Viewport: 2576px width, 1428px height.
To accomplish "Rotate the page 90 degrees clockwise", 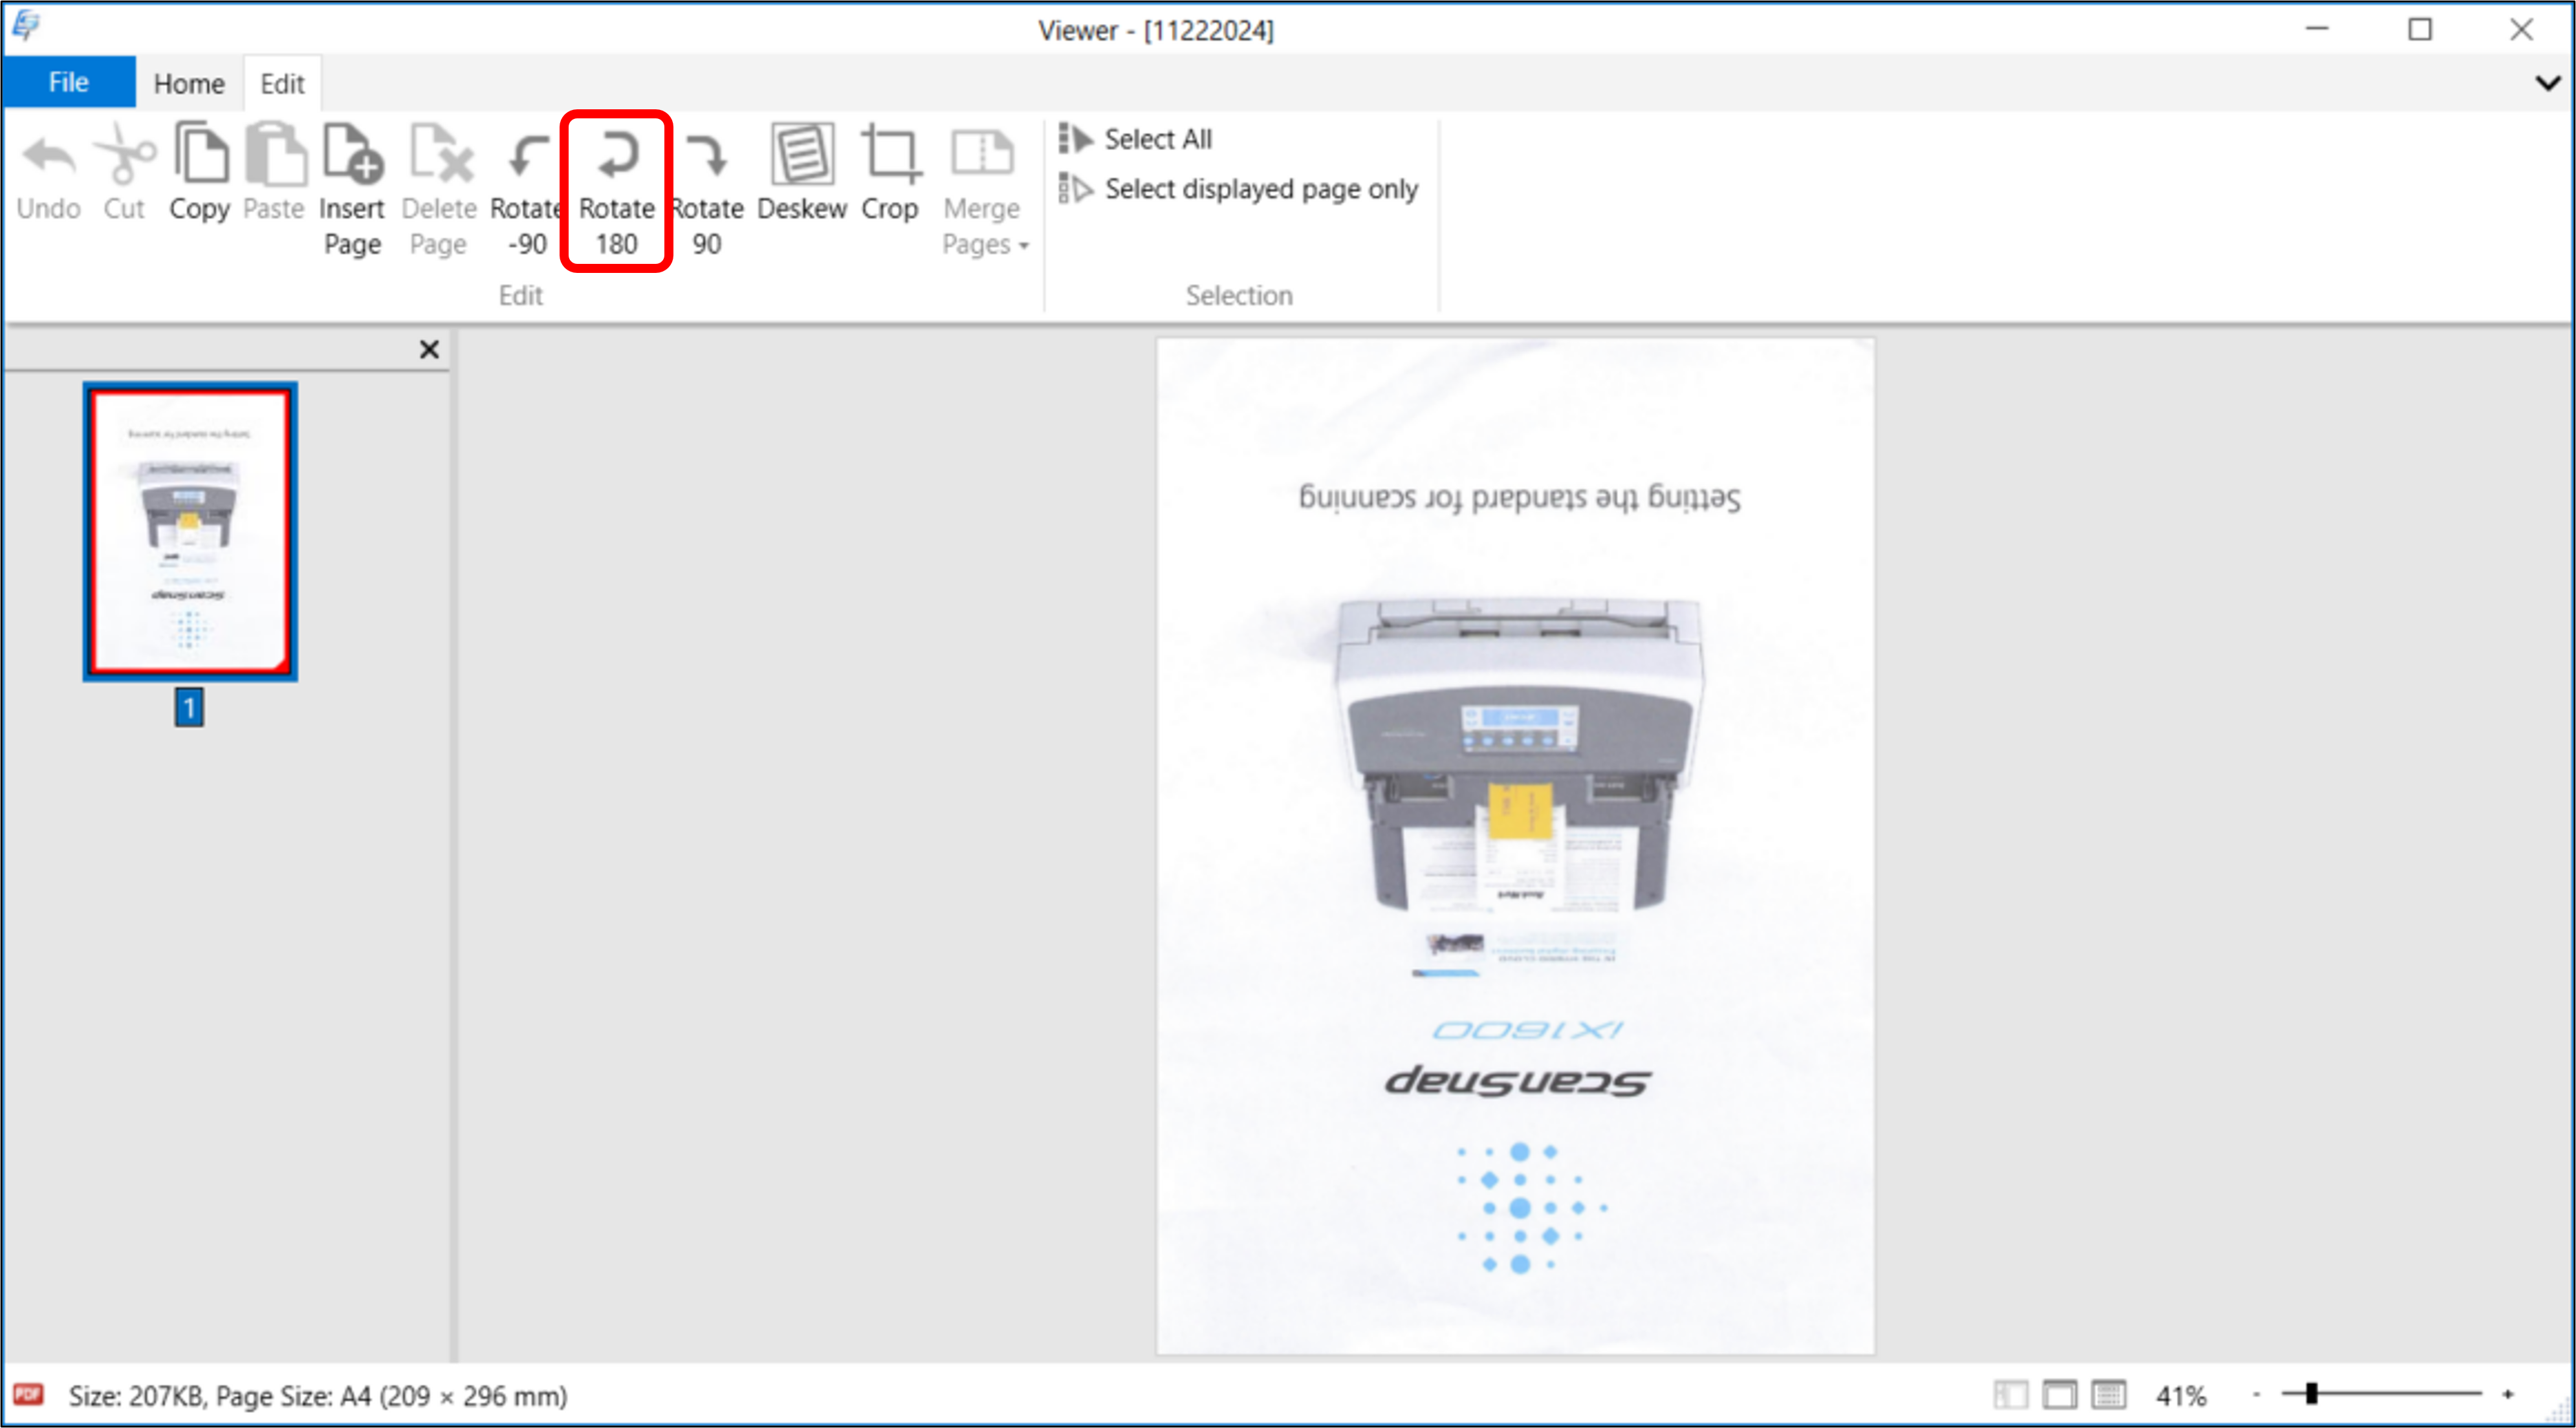I will coord(707,190).
